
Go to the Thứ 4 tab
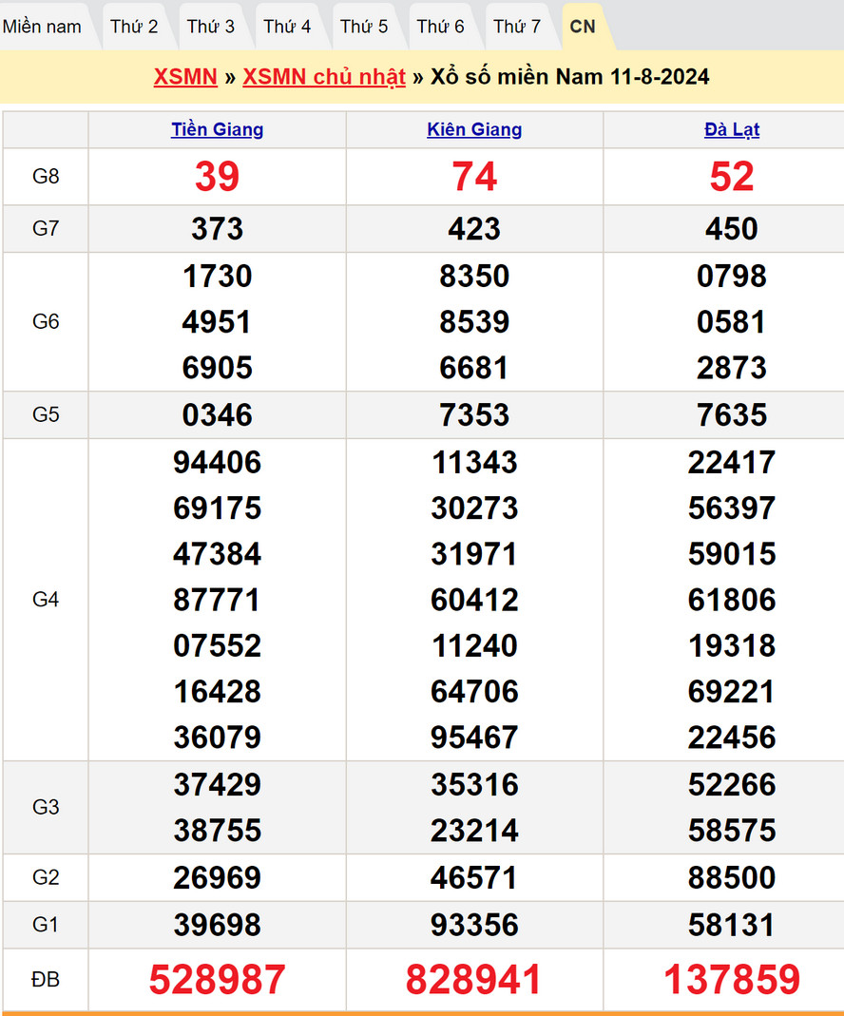287,27
